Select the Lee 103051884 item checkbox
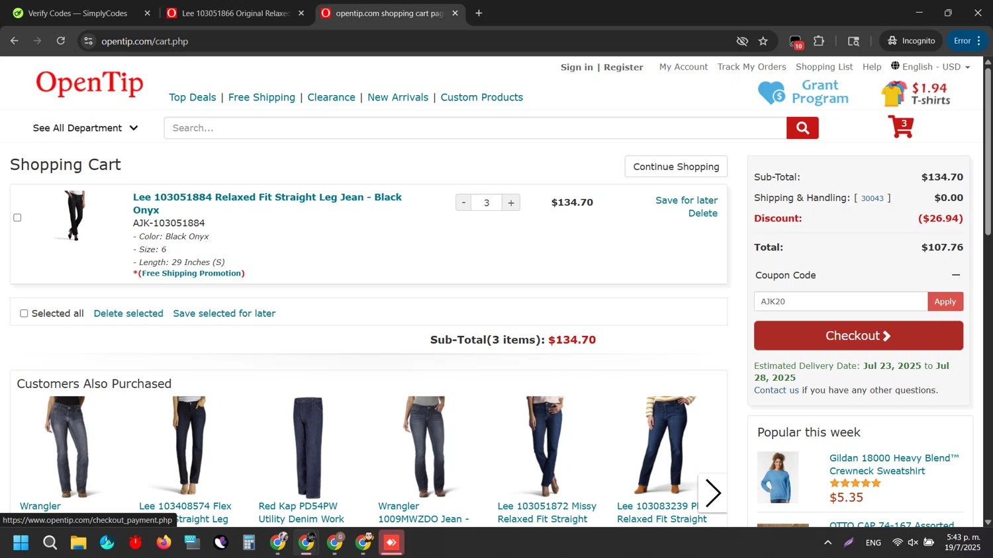 (17, 218)
